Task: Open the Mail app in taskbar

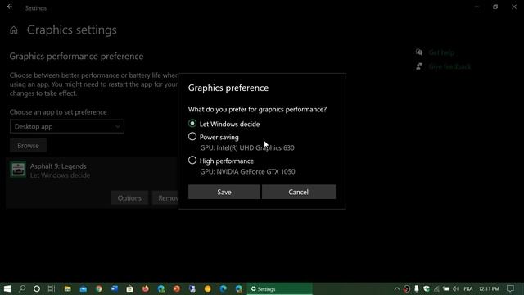Action: pos(84,288)
